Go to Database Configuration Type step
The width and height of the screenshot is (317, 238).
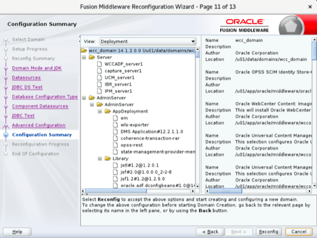point(45,96)
